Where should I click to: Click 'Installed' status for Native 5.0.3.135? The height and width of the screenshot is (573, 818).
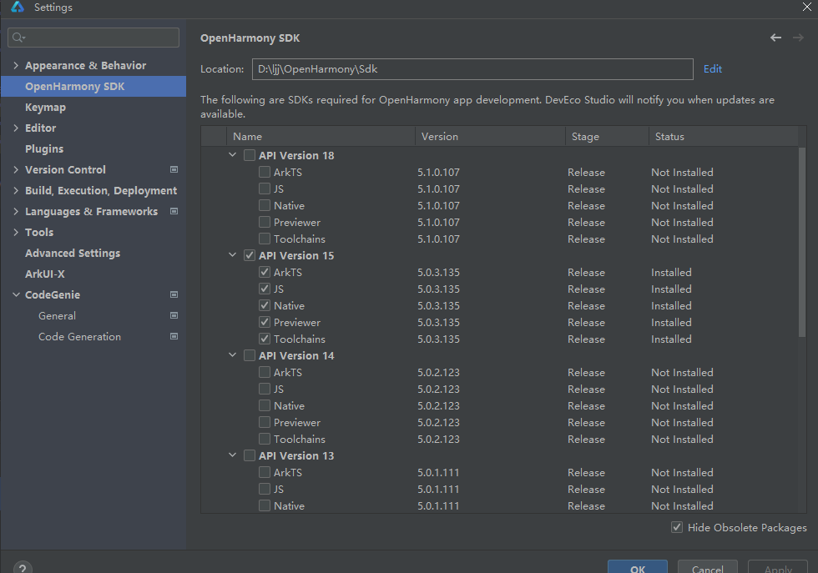(671, 305)
